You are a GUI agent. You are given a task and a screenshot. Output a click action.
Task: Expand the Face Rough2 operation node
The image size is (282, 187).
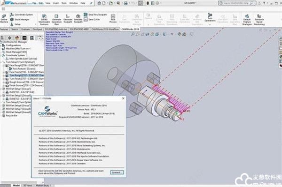pyautogui.click(x=4, y=66)
